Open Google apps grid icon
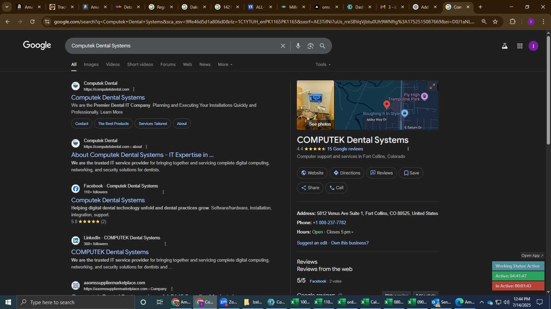Viewport: 551px width, 309px height. click(x=520, y=46)
